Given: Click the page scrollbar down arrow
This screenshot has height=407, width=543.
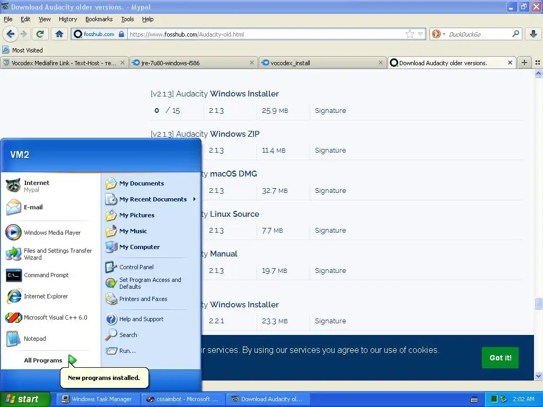Looking at the screenshot, I should [538, 376].
